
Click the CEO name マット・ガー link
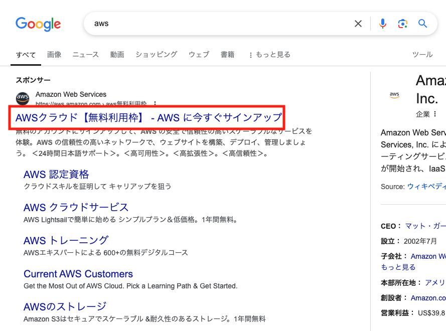click(x=425, y=226)
